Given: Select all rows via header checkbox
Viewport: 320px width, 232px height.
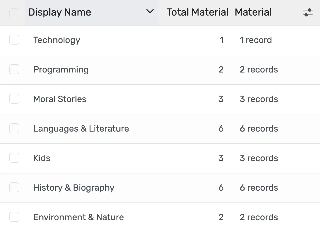Looking at the screenshot, I should click(x=14, y=12).
